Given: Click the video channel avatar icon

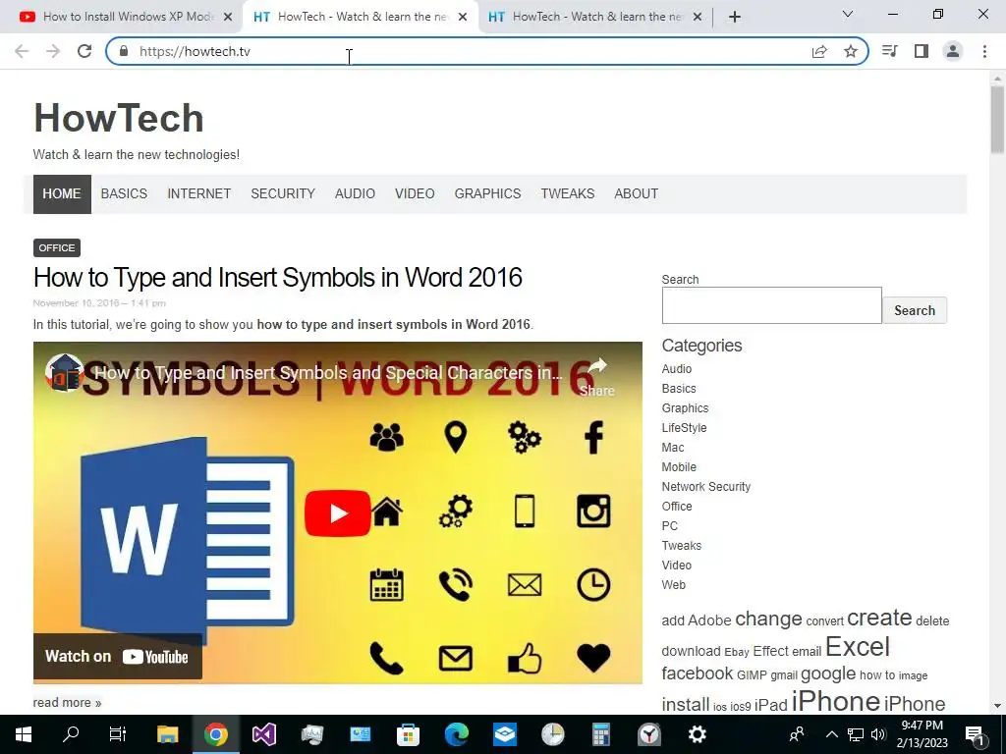Looking at the screenshot, I should [x=65, y=372].
